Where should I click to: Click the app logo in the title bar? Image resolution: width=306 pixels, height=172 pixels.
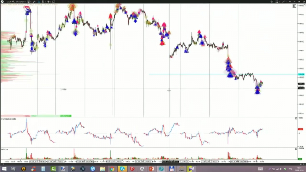(x=2, y=2)
